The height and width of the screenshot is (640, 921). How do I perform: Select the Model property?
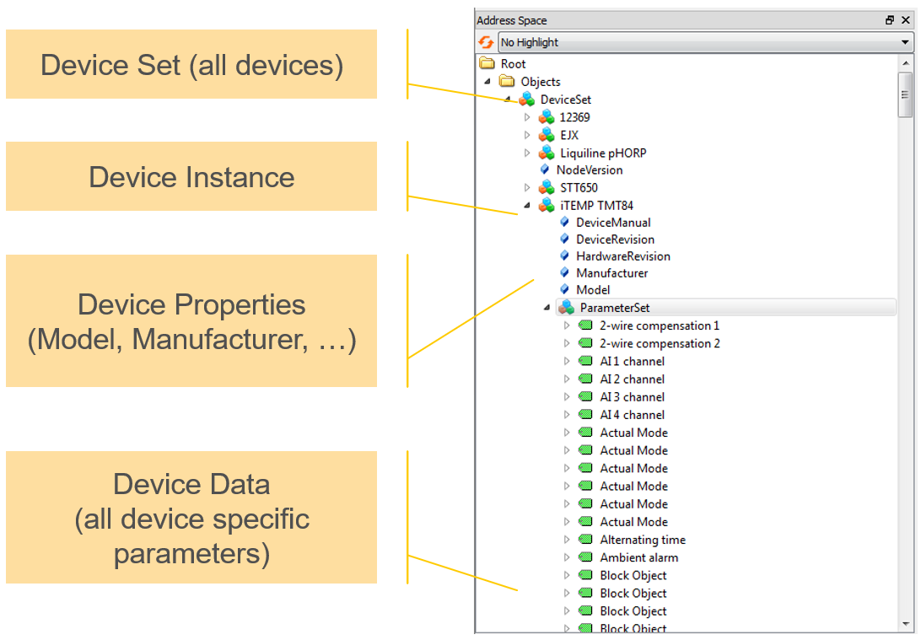point(592,290)
